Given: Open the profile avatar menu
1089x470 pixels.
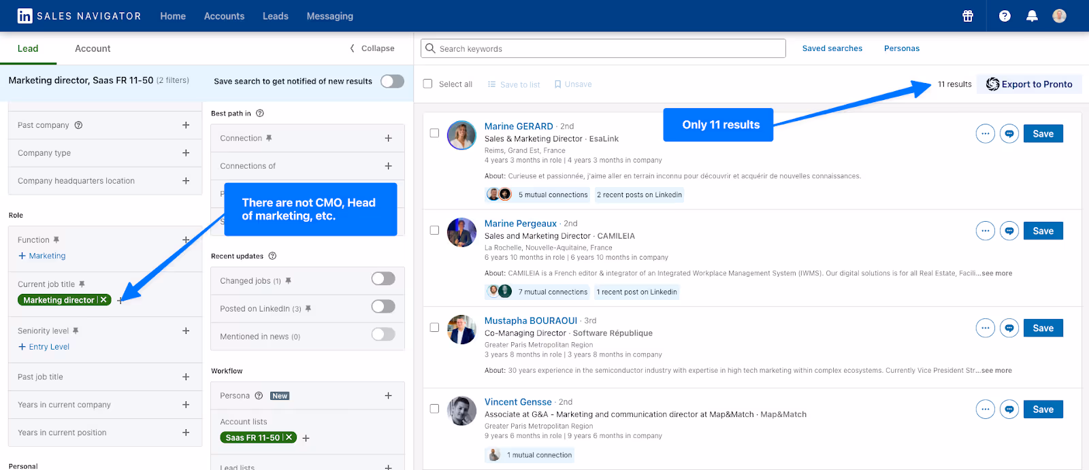Looking at the screenshot, I should click(x=1059, y=16).
